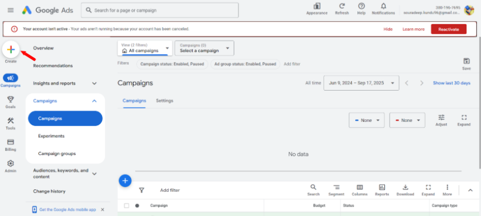The width and height of the screenshot is (481, 216).
Task: Open Recommendations in navigation
Action: tap(53, 65)
